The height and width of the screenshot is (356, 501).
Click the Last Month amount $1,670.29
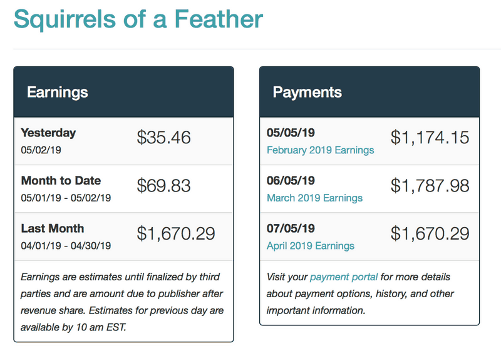[176, 233]
